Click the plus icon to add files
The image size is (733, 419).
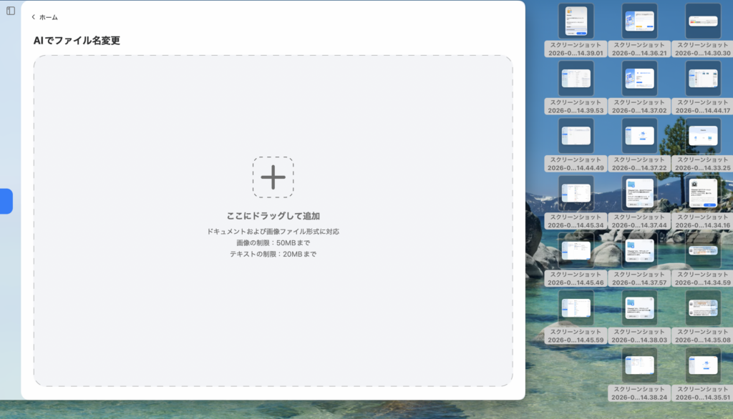click(x=273, y=177)
